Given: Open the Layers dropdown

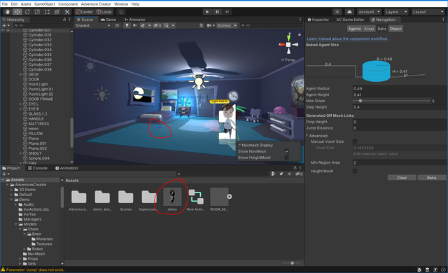Looking at the screenshot, I should coord(395,12).
